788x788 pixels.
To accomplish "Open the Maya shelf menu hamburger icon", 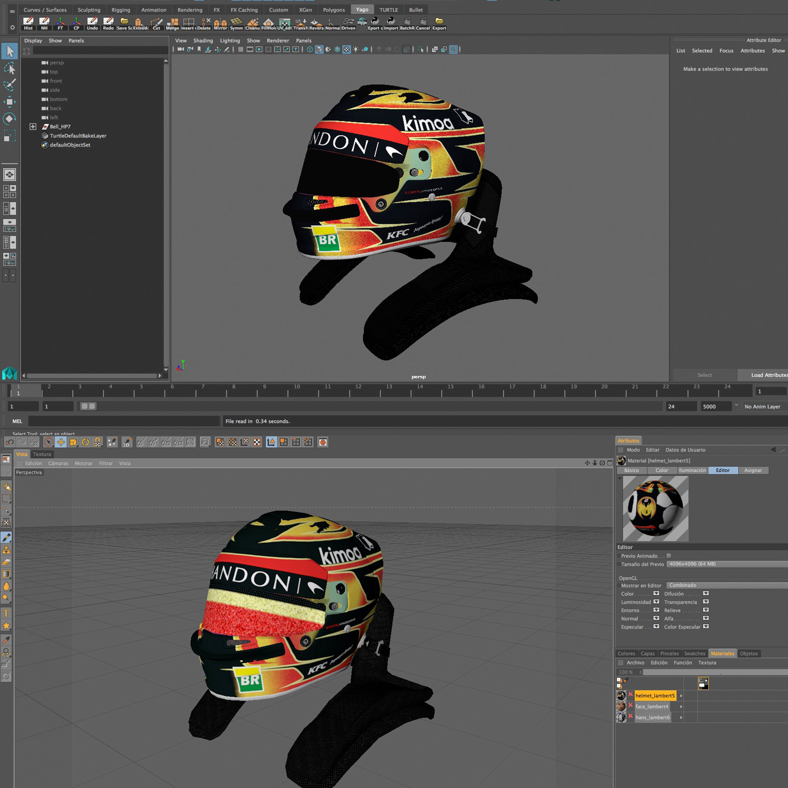I will pos(12,11).
